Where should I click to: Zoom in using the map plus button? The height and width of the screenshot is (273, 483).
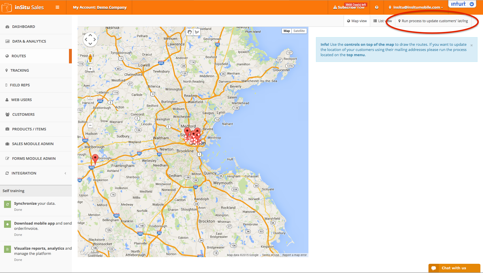click(90, 69)
